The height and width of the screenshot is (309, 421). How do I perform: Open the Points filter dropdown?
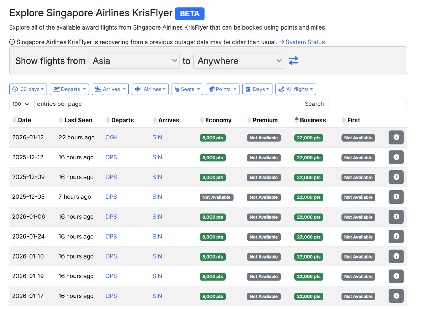tap(223, 89)
